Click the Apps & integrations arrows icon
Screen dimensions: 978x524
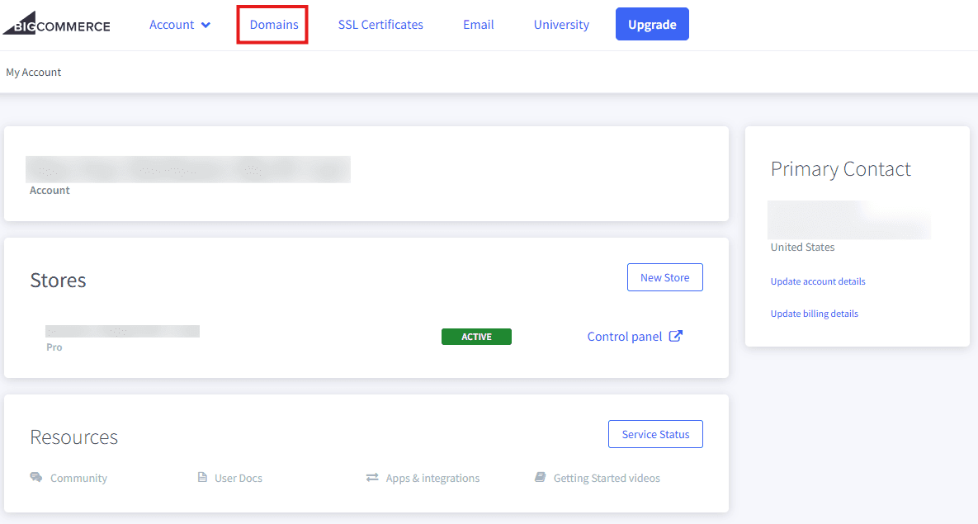372,477
